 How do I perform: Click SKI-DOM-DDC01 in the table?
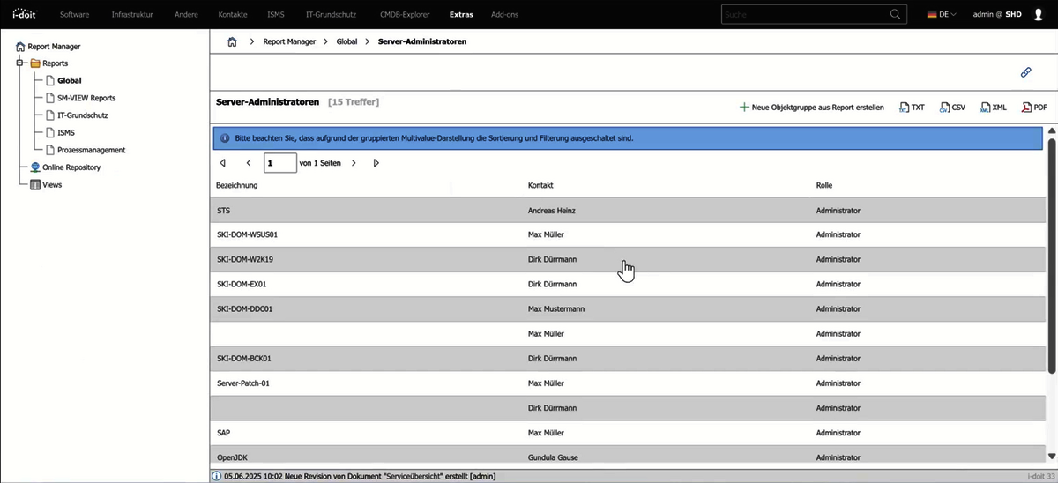click(x=245, y=309)
